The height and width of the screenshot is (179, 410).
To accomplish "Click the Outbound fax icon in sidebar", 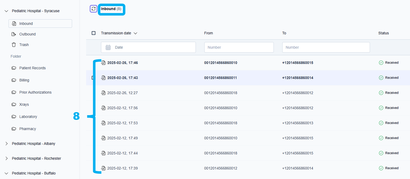I will point(14,34).
